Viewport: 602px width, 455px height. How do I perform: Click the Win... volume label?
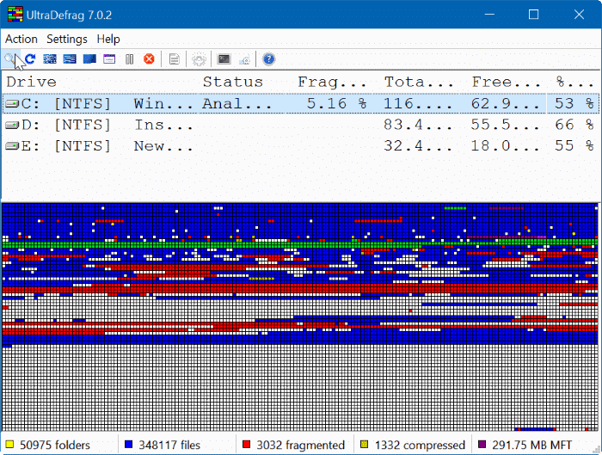pos(163,104)
